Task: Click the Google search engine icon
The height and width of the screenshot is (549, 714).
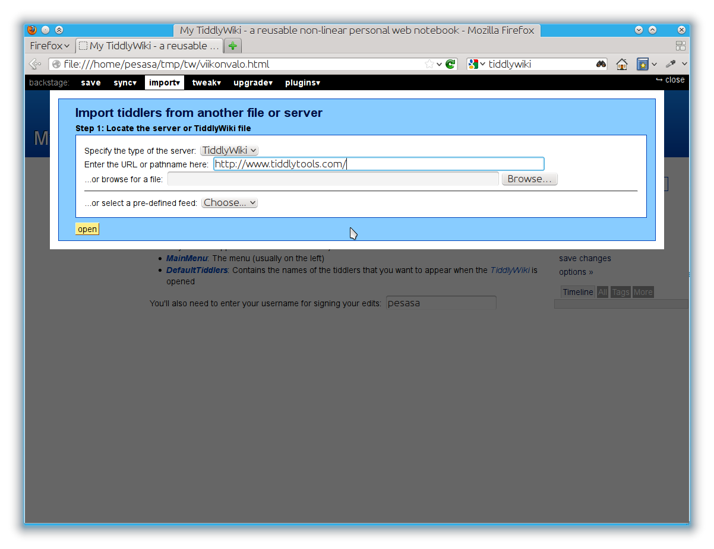Action: (x=473, y=64)
